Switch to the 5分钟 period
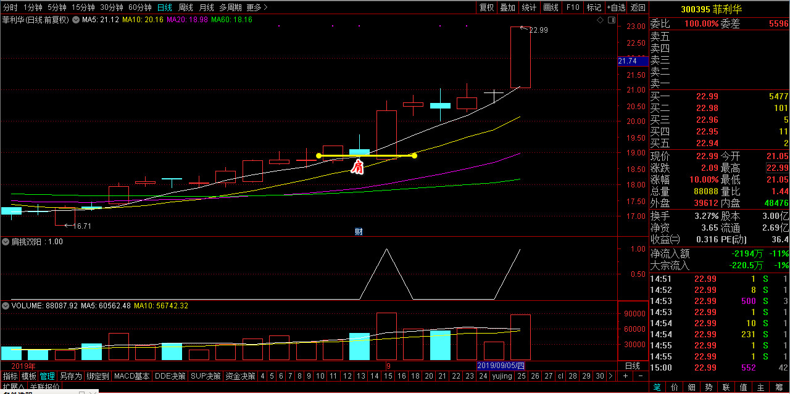Screen dimensions: 790x394 (57, 7)
